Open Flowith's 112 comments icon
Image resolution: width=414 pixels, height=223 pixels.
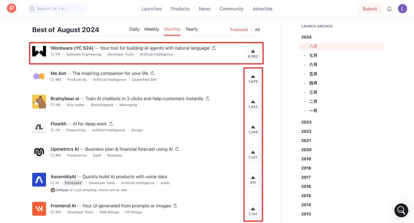point(52,130)
